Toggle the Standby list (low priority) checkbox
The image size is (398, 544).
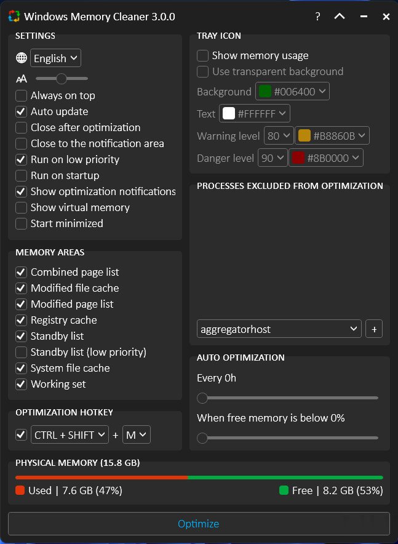22,352
